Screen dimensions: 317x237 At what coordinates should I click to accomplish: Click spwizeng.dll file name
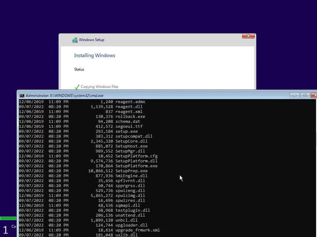pos(130,190)
